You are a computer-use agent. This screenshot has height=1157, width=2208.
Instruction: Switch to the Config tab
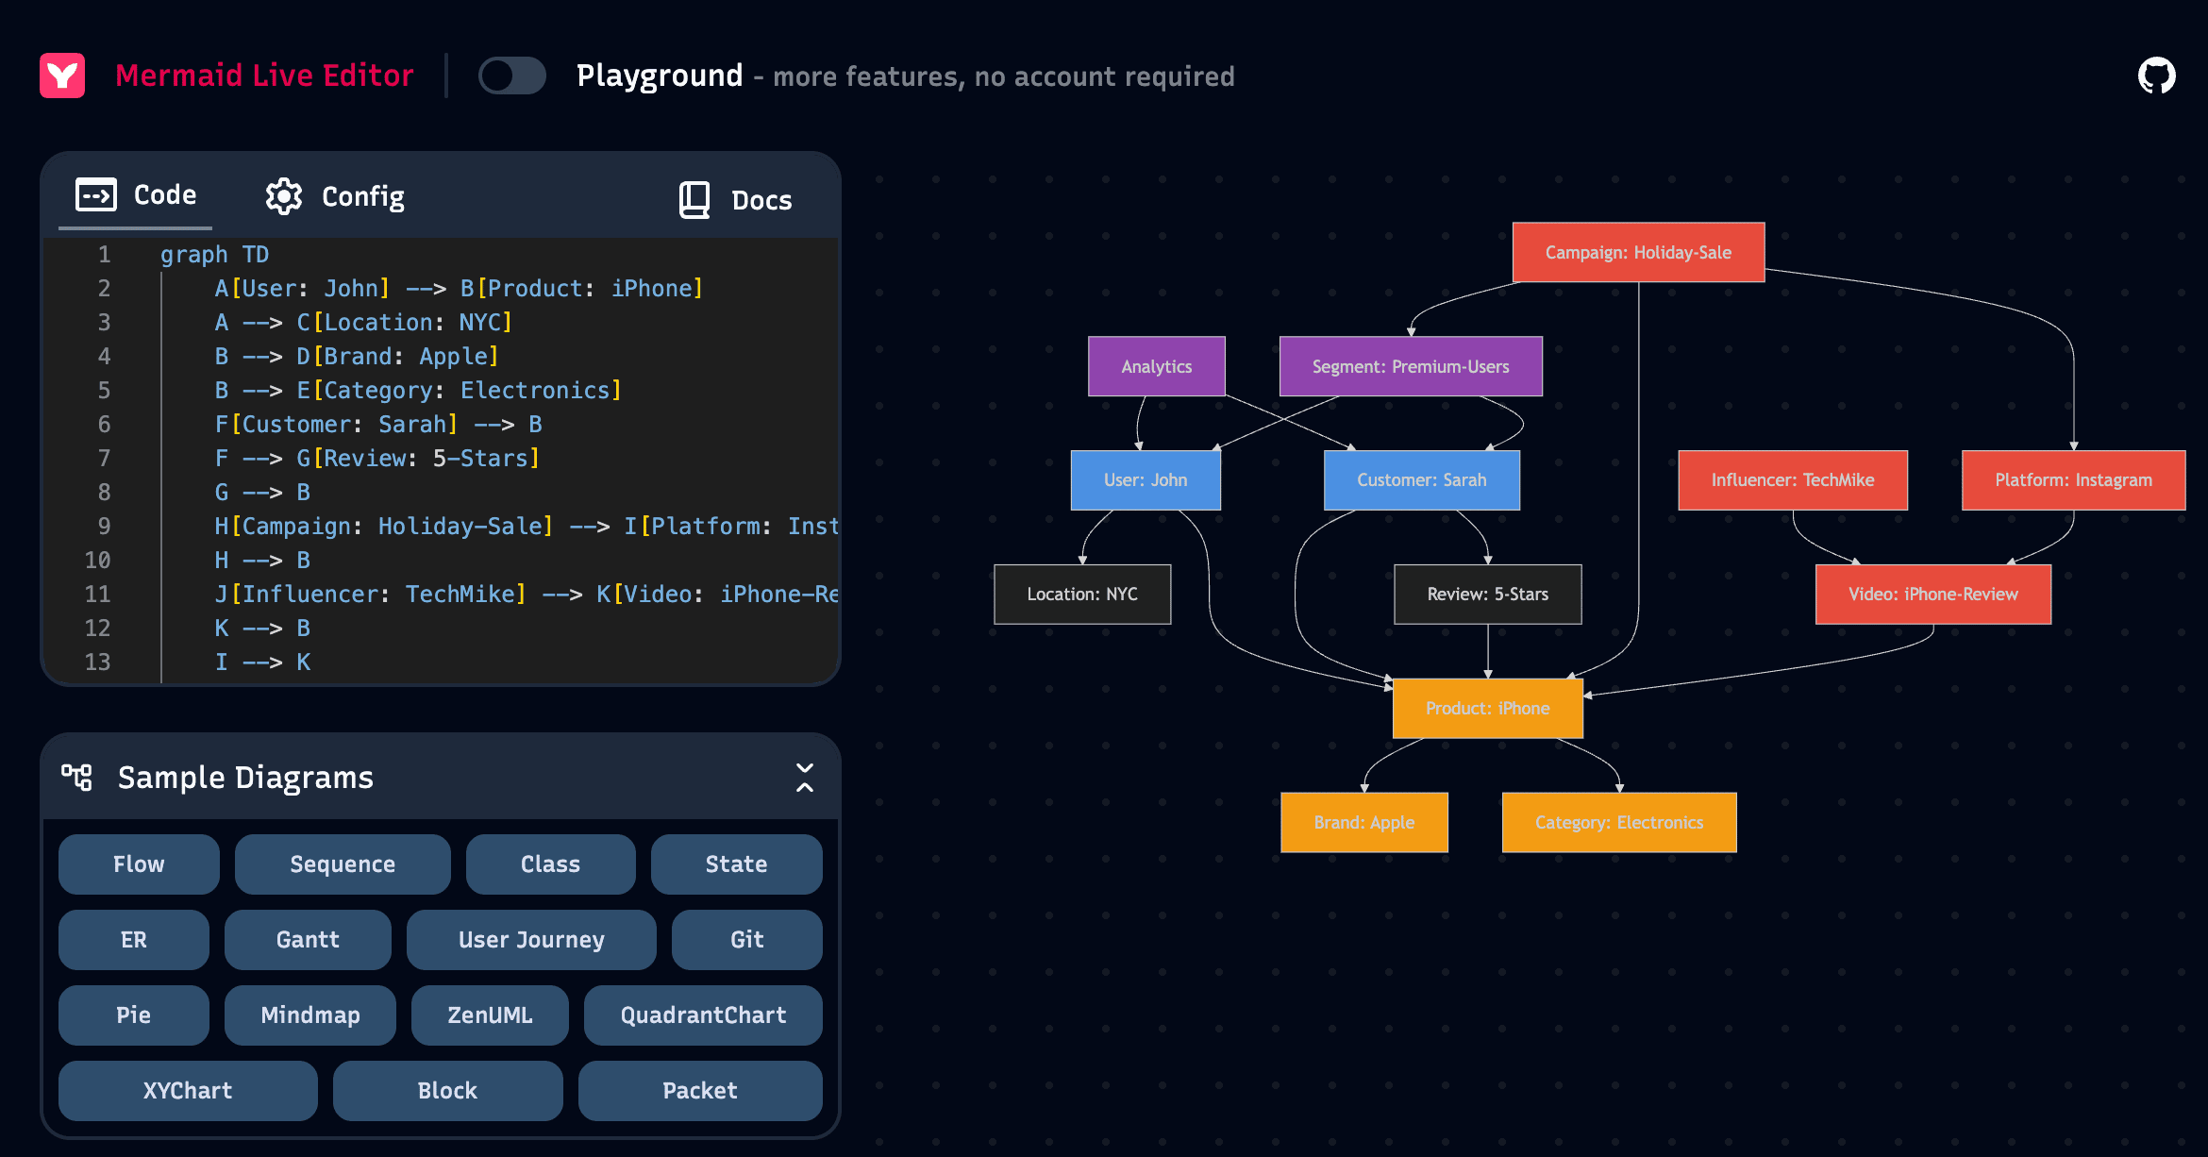click(336, 196)
